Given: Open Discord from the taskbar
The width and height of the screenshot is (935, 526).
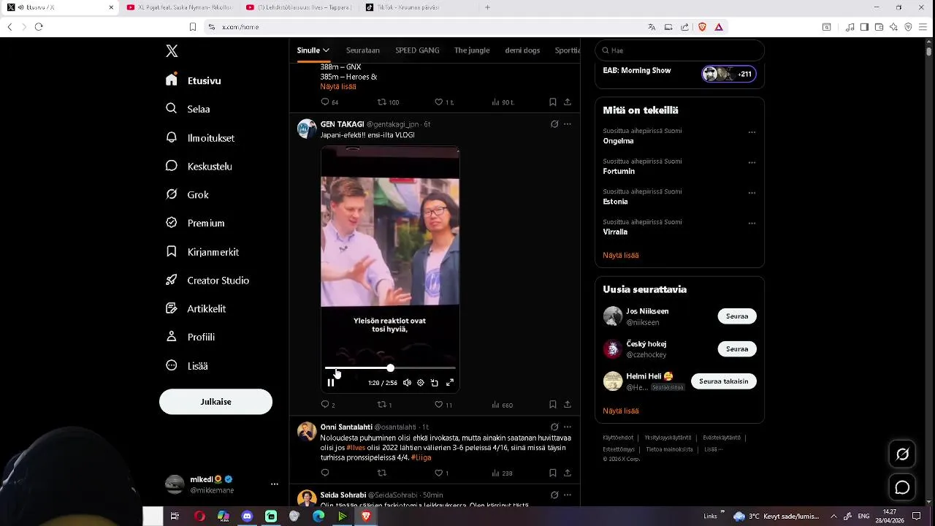Looking at the screenshot, I should coord(247,516).
